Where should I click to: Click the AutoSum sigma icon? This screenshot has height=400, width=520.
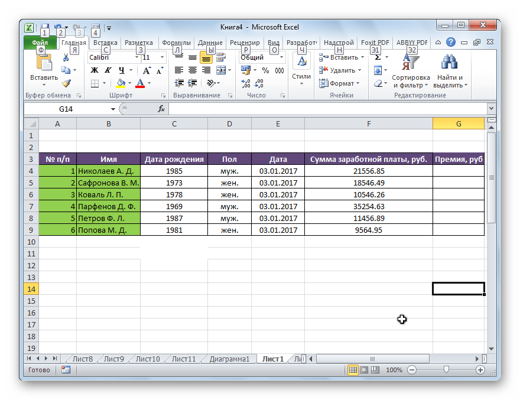pyautogui.click(x=377, y=57)
